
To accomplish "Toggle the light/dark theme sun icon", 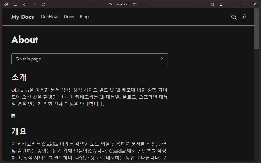I will pyautogui.click(x=244, y=17).
